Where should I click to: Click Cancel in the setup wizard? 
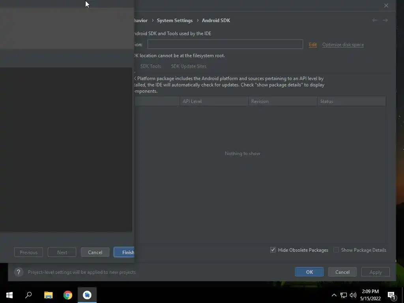pyautogui.click(x=95, y=252)
